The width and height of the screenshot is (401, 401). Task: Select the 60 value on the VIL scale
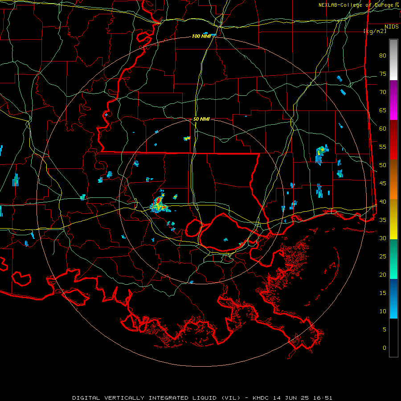click(383, 129)
